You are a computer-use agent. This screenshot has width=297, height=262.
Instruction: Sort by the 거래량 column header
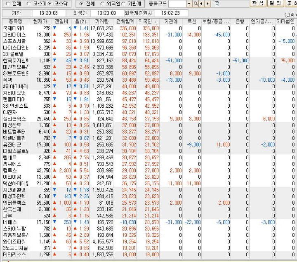[102, 21]
